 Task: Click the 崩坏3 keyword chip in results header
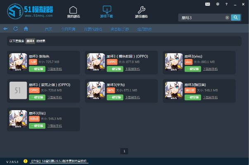30,41
